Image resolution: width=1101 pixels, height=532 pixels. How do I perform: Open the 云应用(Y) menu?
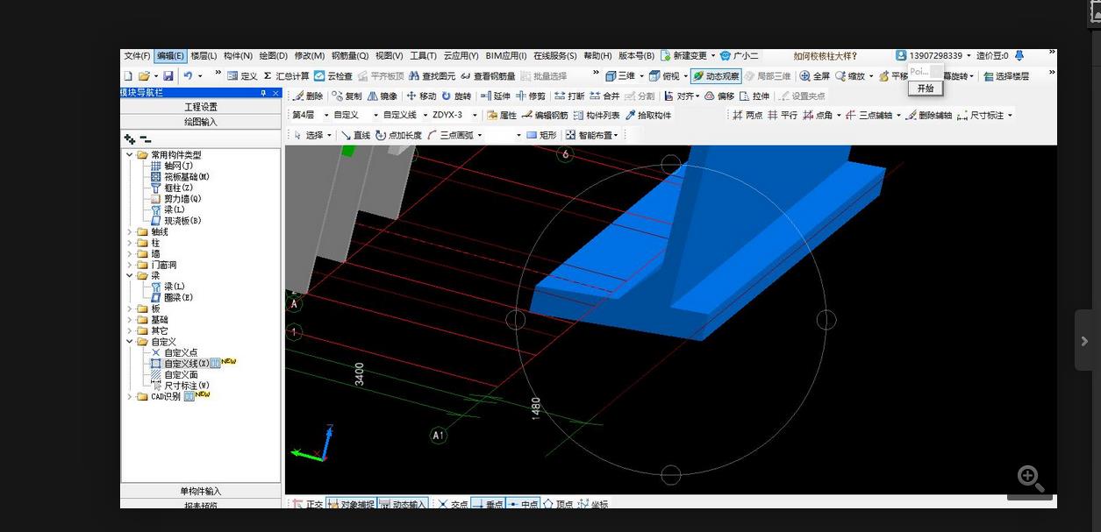click(x=461, y=56)
